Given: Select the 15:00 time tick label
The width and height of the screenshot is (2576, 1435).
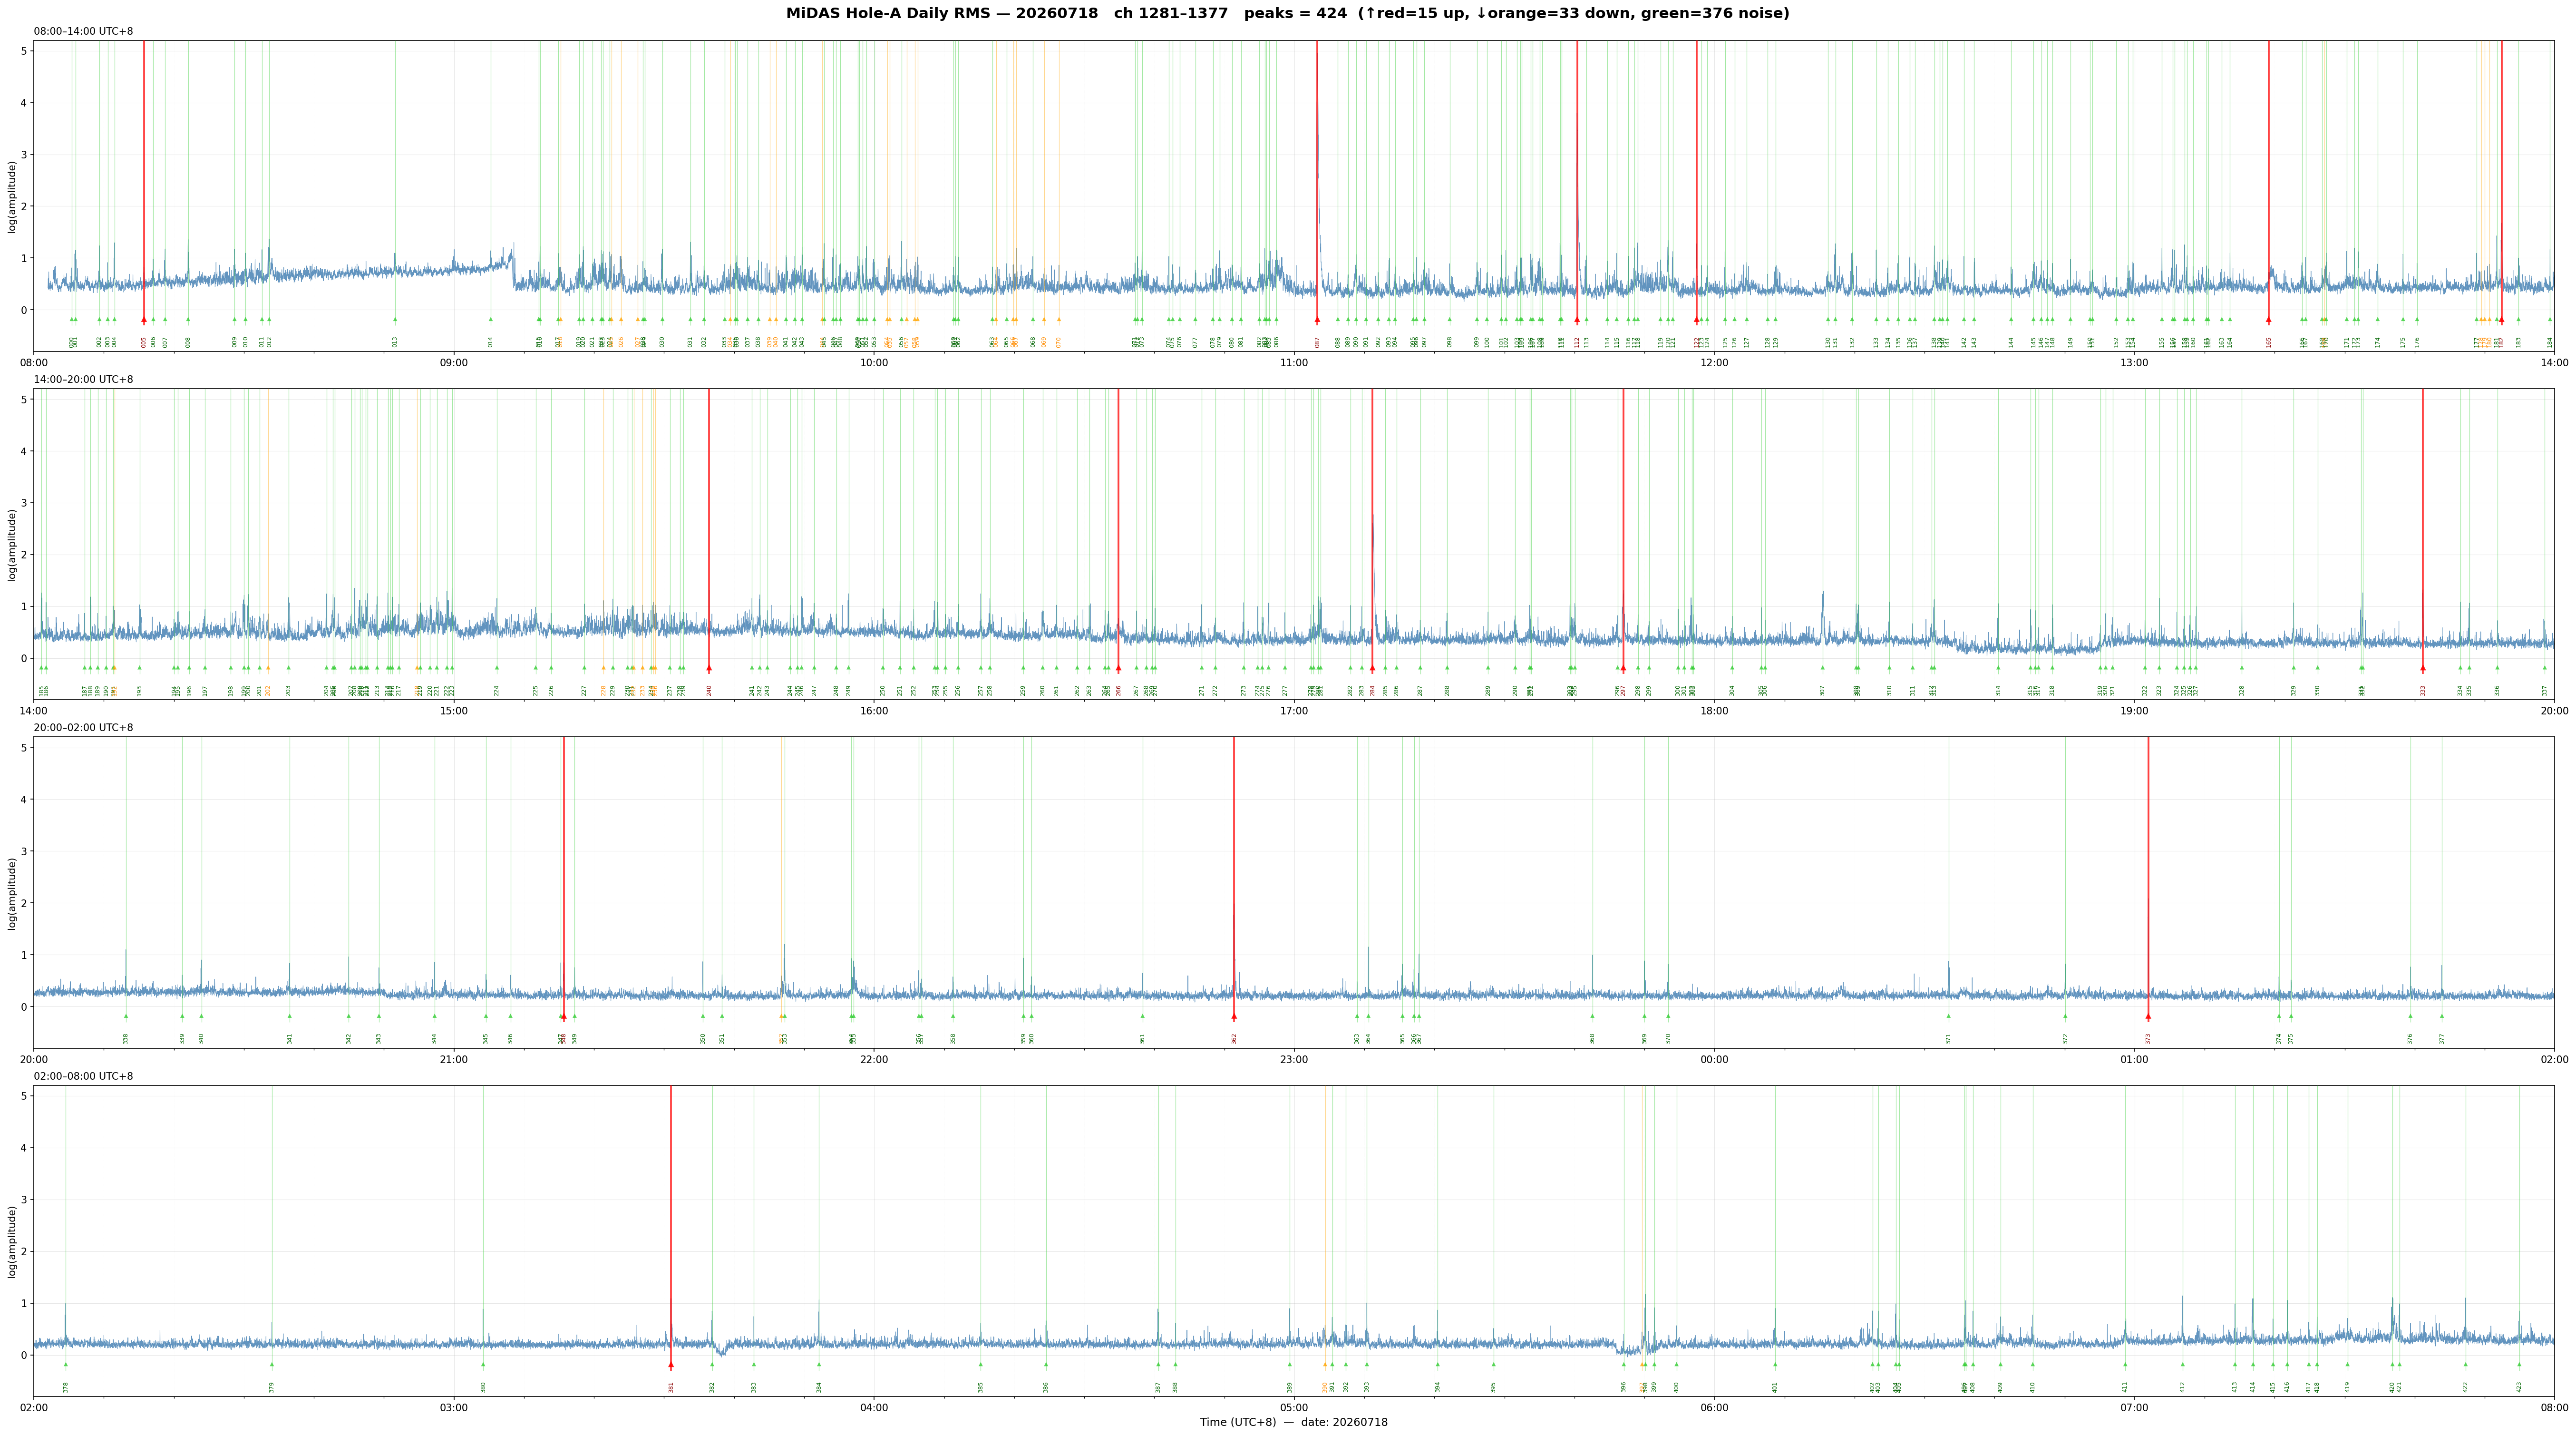Looking at the screenshot, I should (x=454, y=711).
